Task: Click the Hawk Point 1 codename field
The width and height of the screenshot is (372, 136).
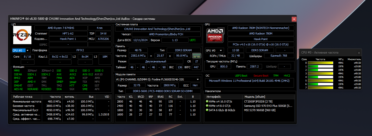Action: [x=68, y=39]
